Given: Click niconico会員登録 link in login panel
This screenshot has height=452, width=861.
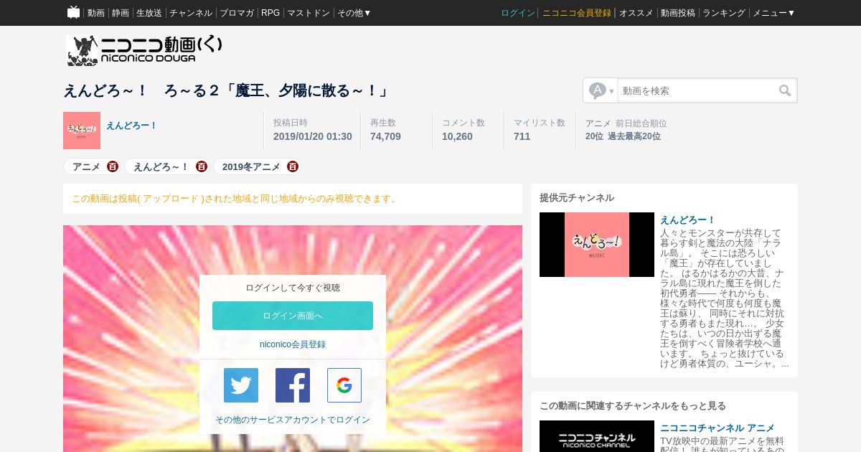Looking at the screenshot, I should tap(293, 344).
